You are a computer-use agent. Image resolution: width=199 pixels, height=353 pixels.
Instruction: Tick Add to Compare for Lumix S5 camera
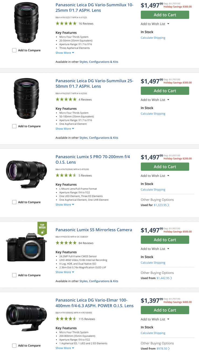tap(14, 275)
